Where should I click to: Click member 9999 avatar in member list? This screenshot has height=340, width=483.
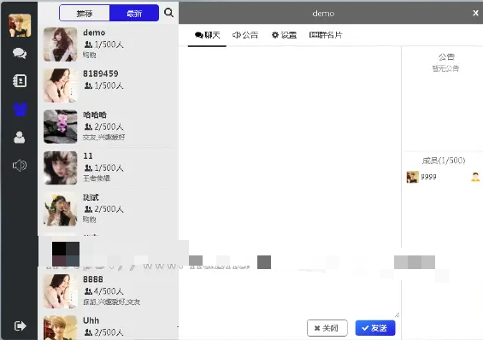tap(413, 177)
